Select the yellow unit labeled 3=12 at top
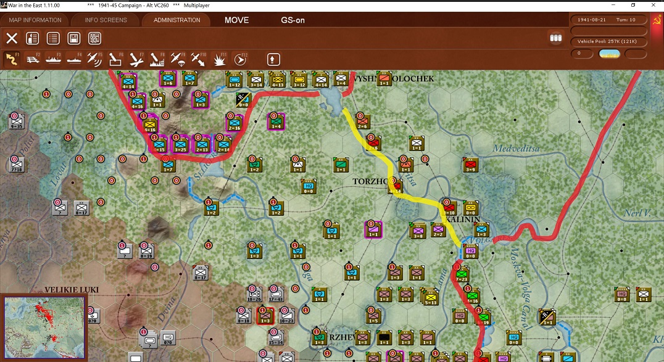The image size is (664, 362). click(x=299, y=79)
